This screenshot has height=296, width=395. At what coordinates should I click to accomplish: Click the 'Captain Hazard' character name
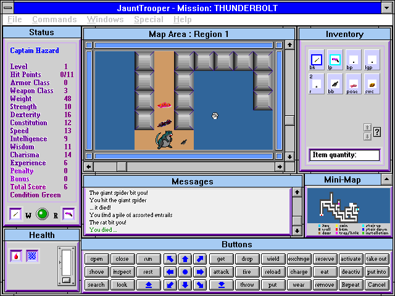pos(35,51)
